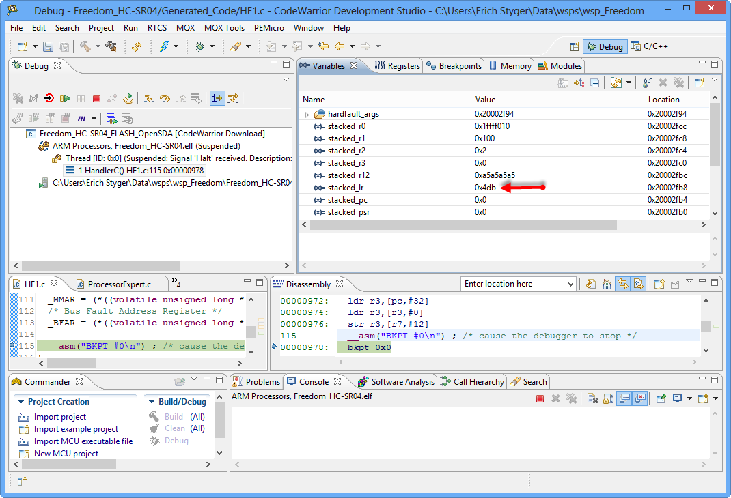The height and width of the screenshot is (498, 731).
Task: Expand the hardfault_args variable node
Action: [307, 115]
